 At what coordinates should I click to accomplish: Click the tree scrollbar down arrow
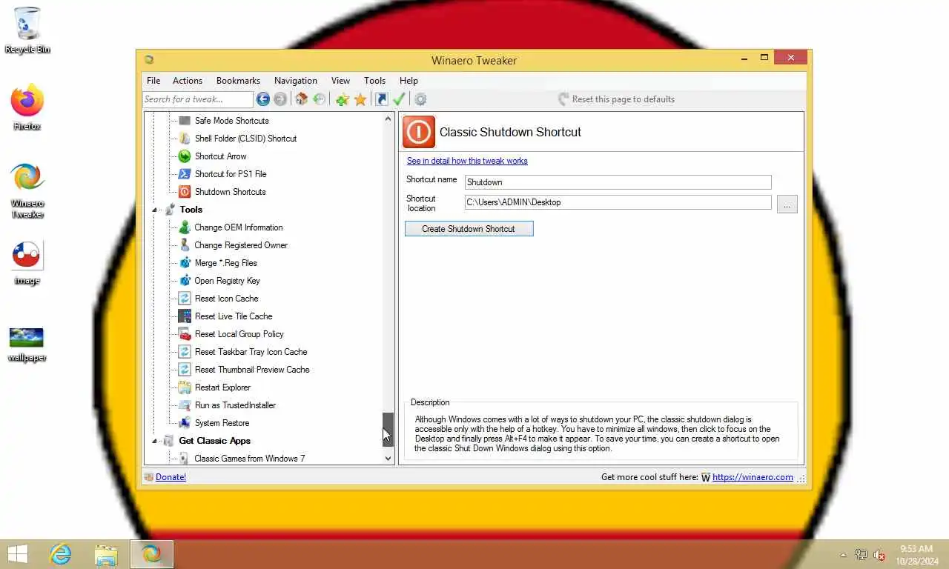388,459
